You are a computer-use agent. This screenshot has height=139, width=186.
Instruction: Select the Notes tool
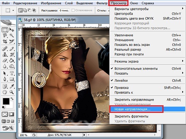5,86
